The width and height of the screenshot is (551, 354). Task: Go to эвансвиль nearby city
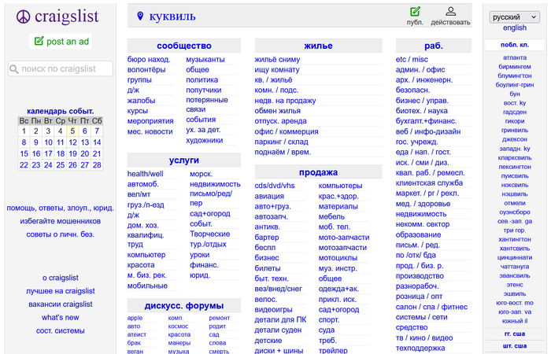(515, 275)
